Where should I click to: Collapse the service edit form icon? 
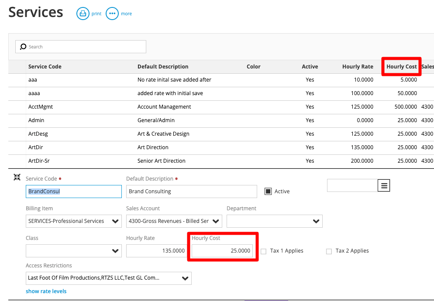pyautogui.click(x=17, y=177)
